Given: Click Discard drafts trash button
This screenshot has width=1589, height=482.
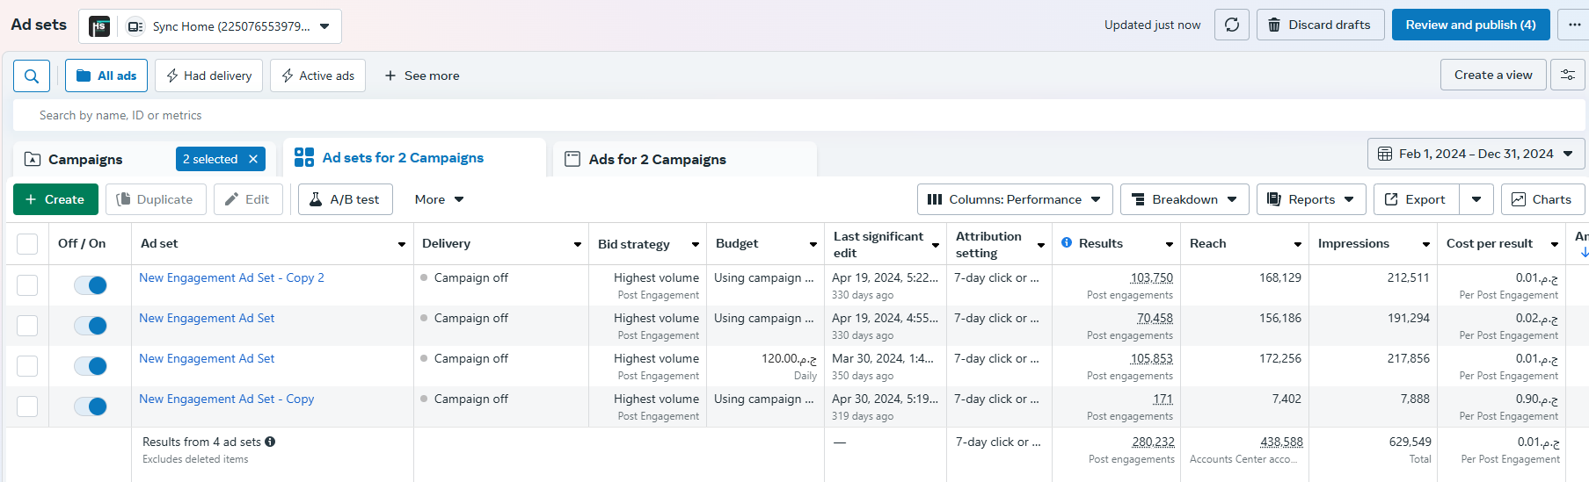Looking at the screenshot, I should pos(1319,25).
